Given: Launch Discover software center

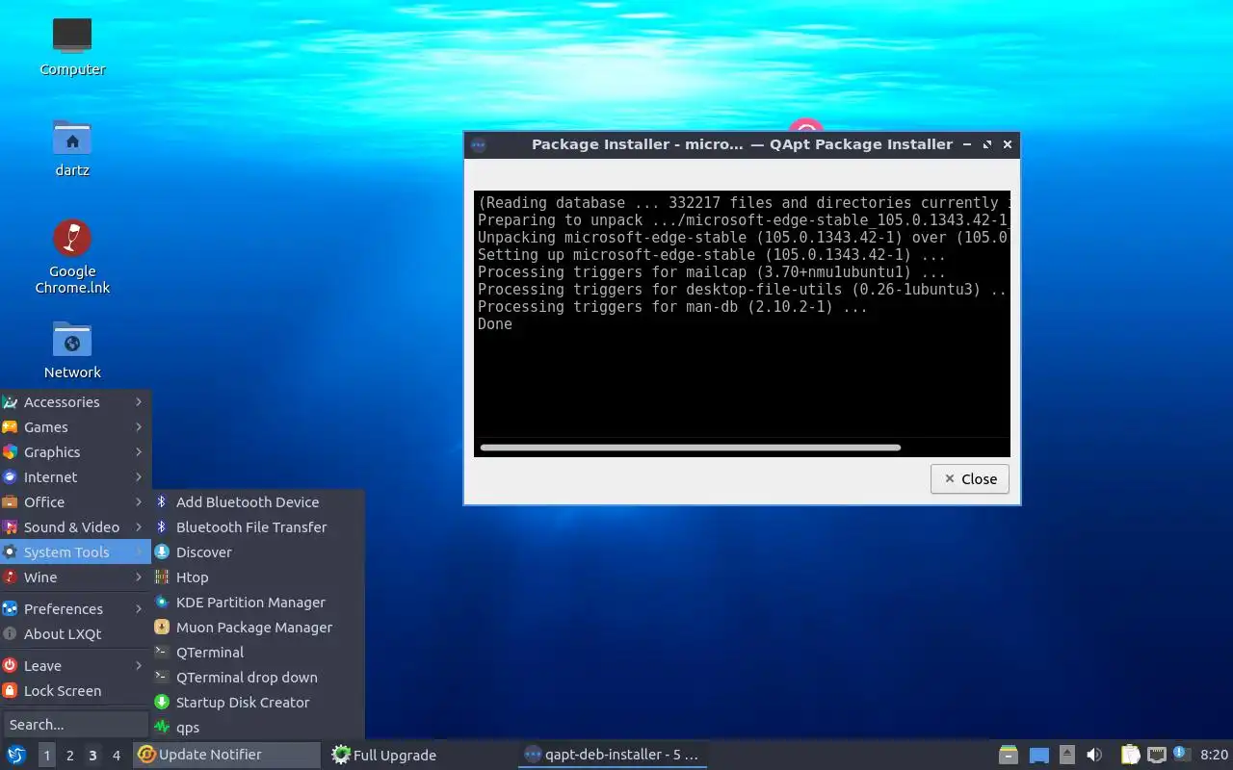Looking at the screenshot, I should (258, 552).
